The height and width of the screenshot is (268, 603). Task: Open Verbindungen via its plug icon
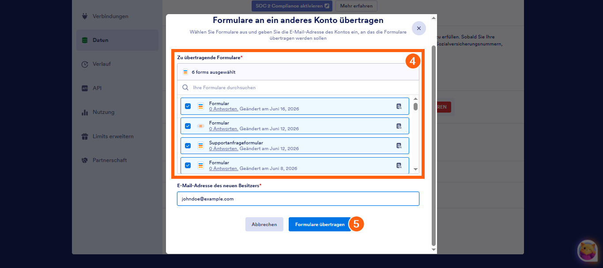click(85, 16)
